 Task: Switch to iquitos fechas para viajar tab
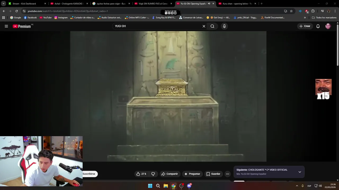pos(111,4)
